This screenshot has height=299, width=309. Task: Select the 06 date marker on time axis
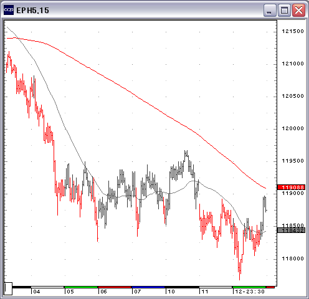104,292
